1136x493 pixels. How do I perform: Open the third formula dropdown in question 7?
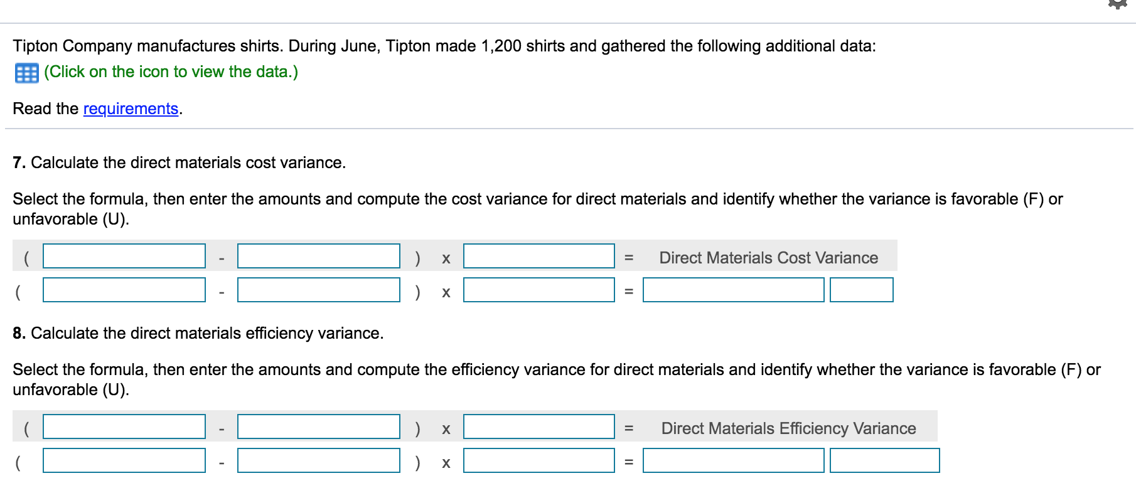coord(538,257)
